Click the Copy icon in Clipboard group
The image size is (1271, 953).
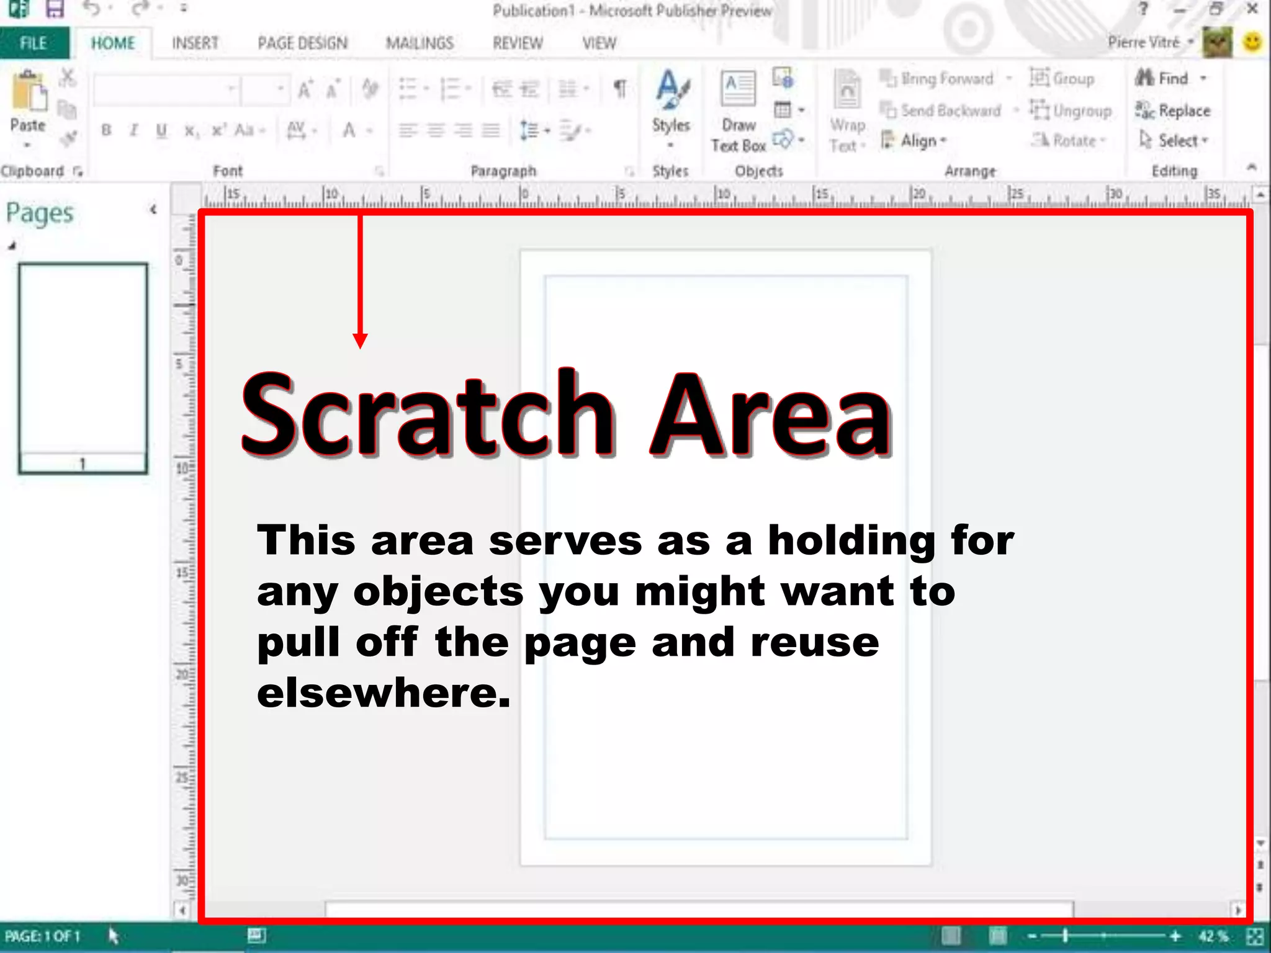tap(67, 110)
